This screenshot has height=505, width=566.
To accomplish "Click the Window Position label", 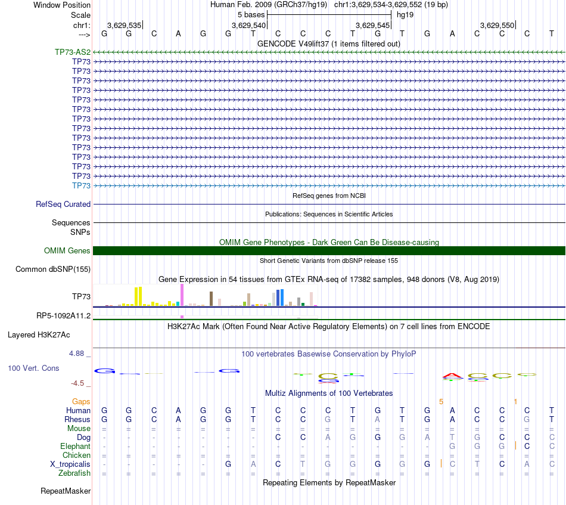I will coord(62,5).
